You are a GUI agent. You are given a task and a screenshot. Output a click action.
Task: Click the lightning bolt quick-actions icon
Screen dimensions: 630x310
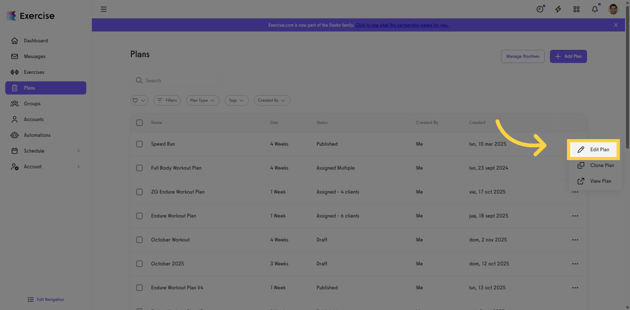[x=558, y=9]
